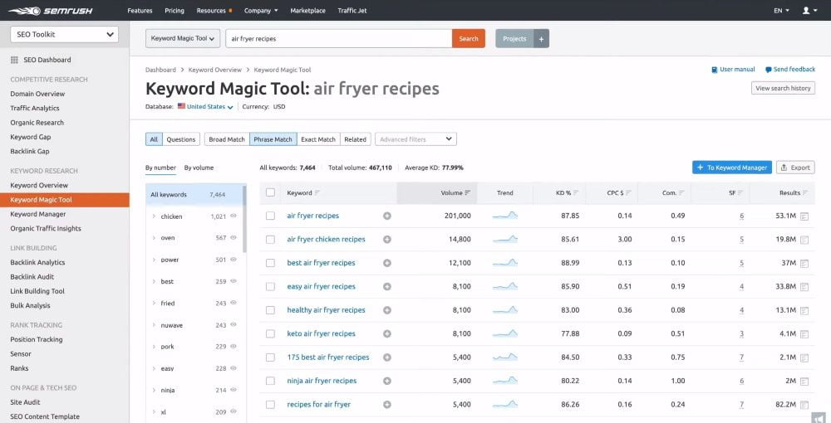Click the SEO Dashboard grid icon

[14, 60]
